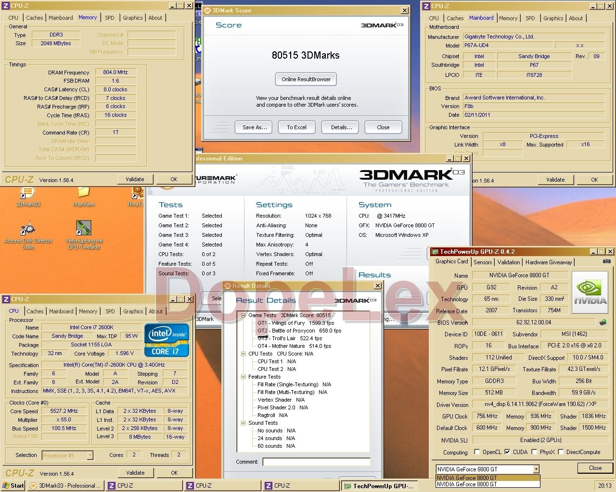Click the Start button

(13, 485)
